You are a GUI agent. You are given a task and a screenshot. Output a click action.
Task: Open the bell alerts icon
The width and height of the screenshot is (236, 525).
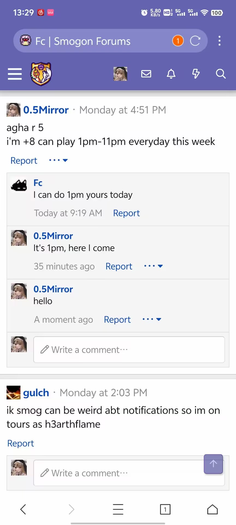(171, 74)
